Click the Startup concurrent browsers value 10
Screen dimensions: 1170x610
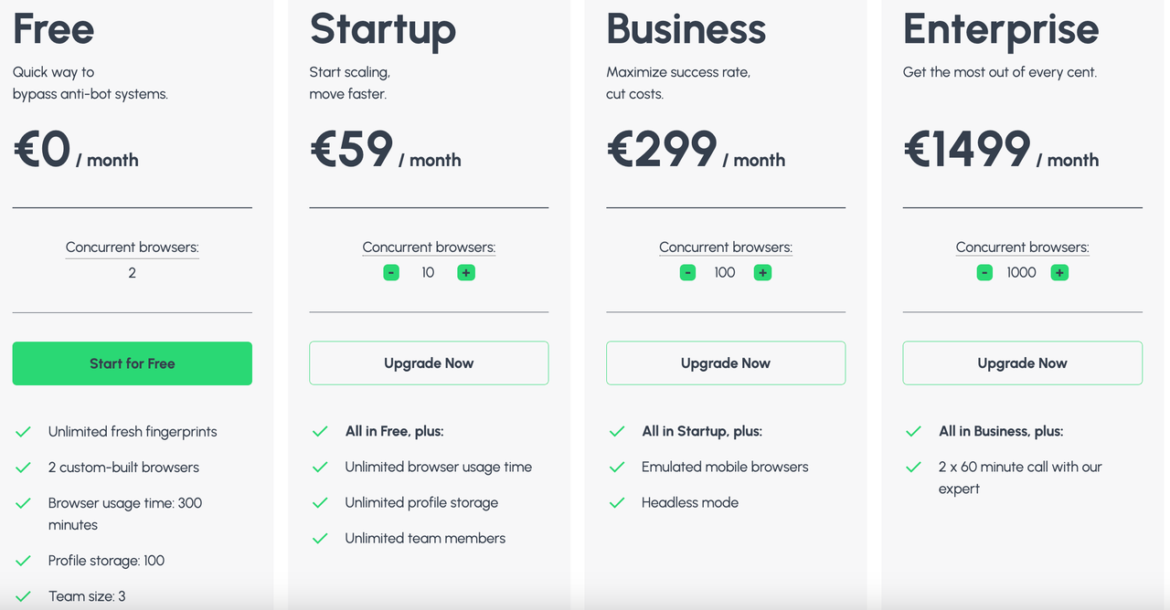[428, 272]
